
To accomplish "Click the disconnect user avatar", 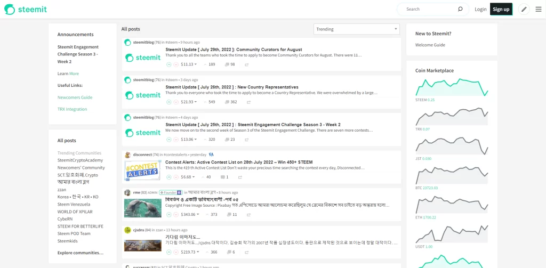I will (127, 155).
